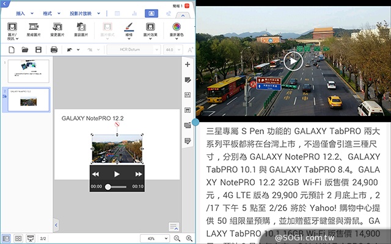Click the rotation handle above the video
The image size is (391, 244).
click(117, 124)
